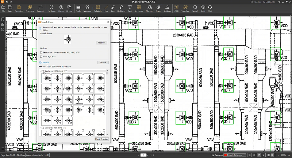This screenshot has height=158, width=292.
Task: Click the Reselect button
Action: [101, 42]
